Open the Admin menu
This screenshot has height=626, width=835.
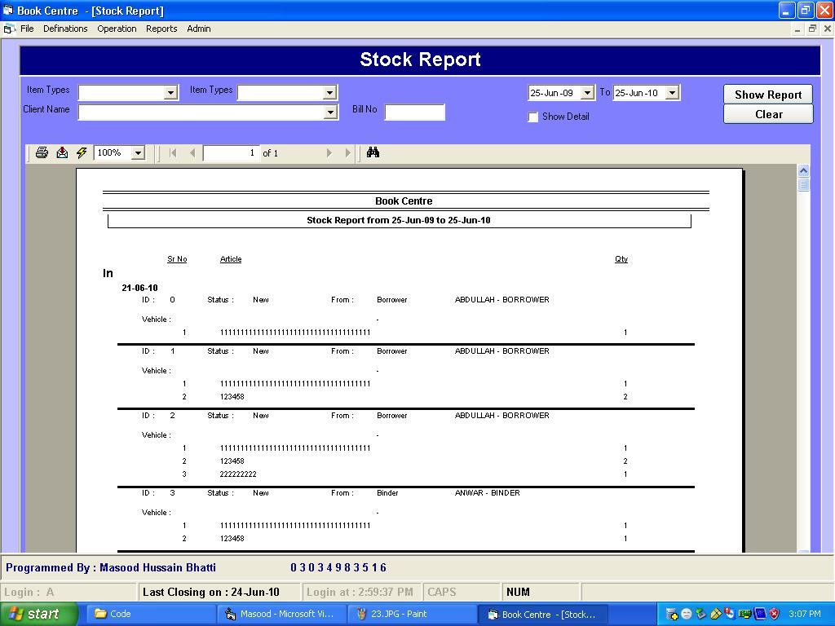click(x=199, y=29)
